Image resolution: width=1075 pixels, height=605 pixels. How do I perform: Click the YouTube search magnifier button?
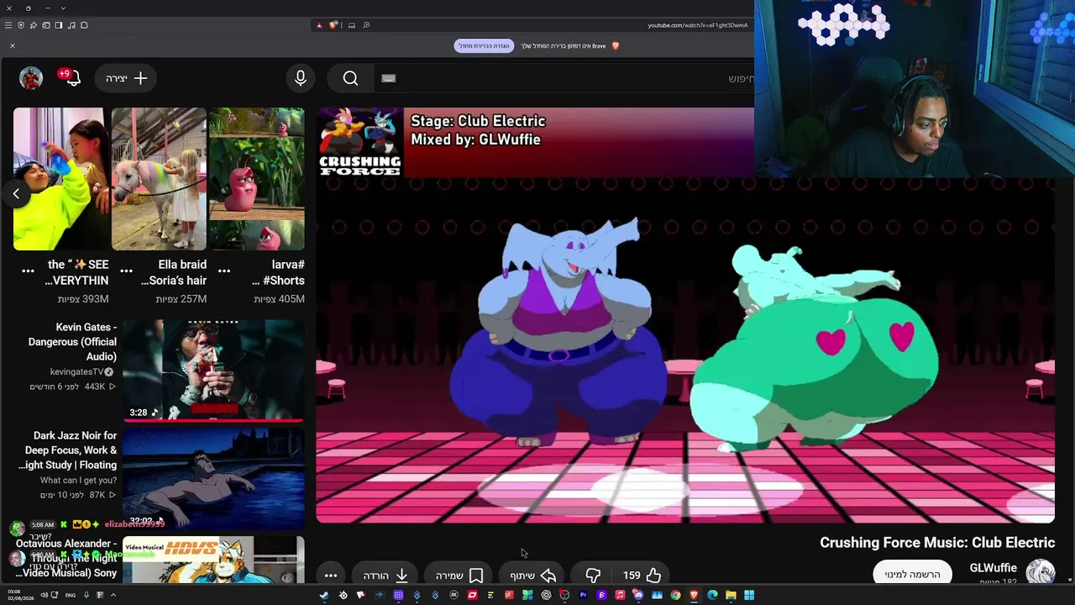(350, 78)
